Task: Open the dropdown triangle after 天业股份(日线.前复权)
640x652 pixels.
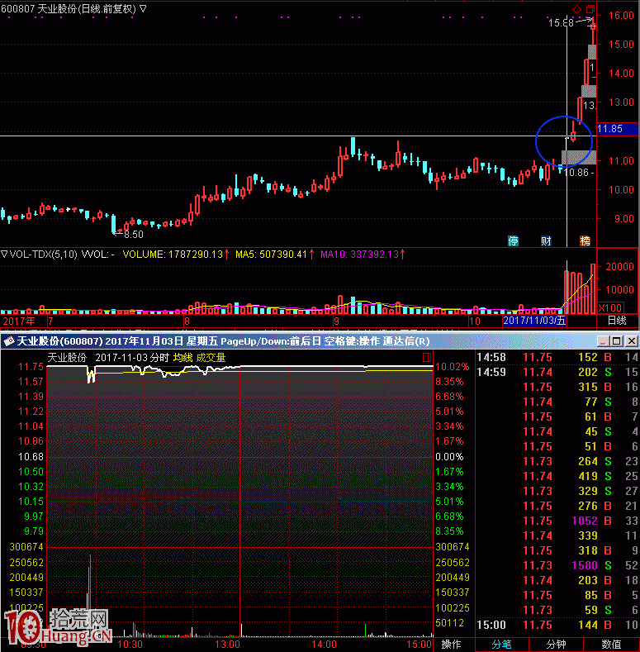Action: [x=143, y=8]
